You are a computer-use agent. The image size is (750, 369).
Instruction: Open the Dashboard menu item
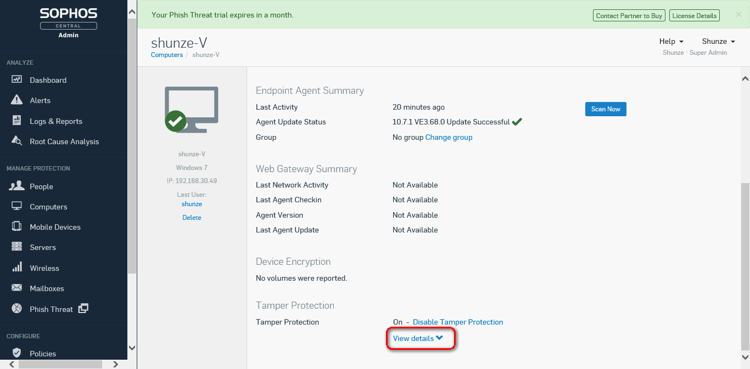pyautogui.click(x=48, y=80)
